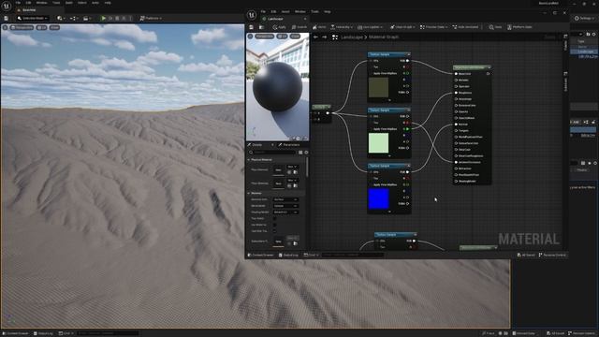Open the Blueprints toolbar icon dropdown

pos(73,18)
